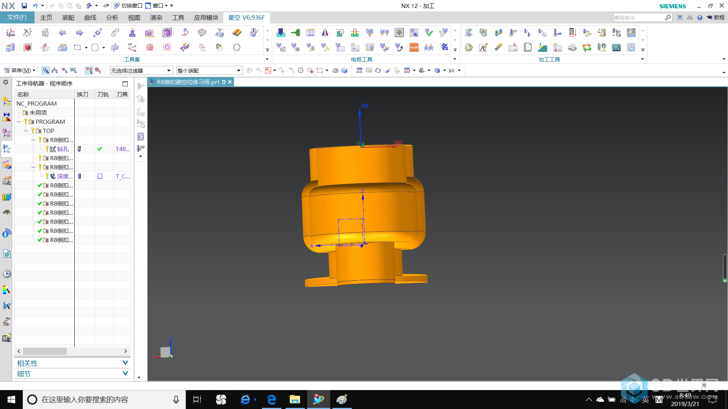The height and width of the screenshot is (409, 728).
Task: Click the red cube bounding-box icon
Action: point(28,47)
